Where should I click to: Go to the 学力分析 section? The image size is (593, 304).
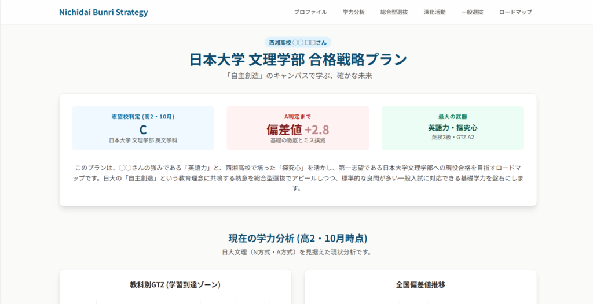pyautogui.click(x=353, y=12)
